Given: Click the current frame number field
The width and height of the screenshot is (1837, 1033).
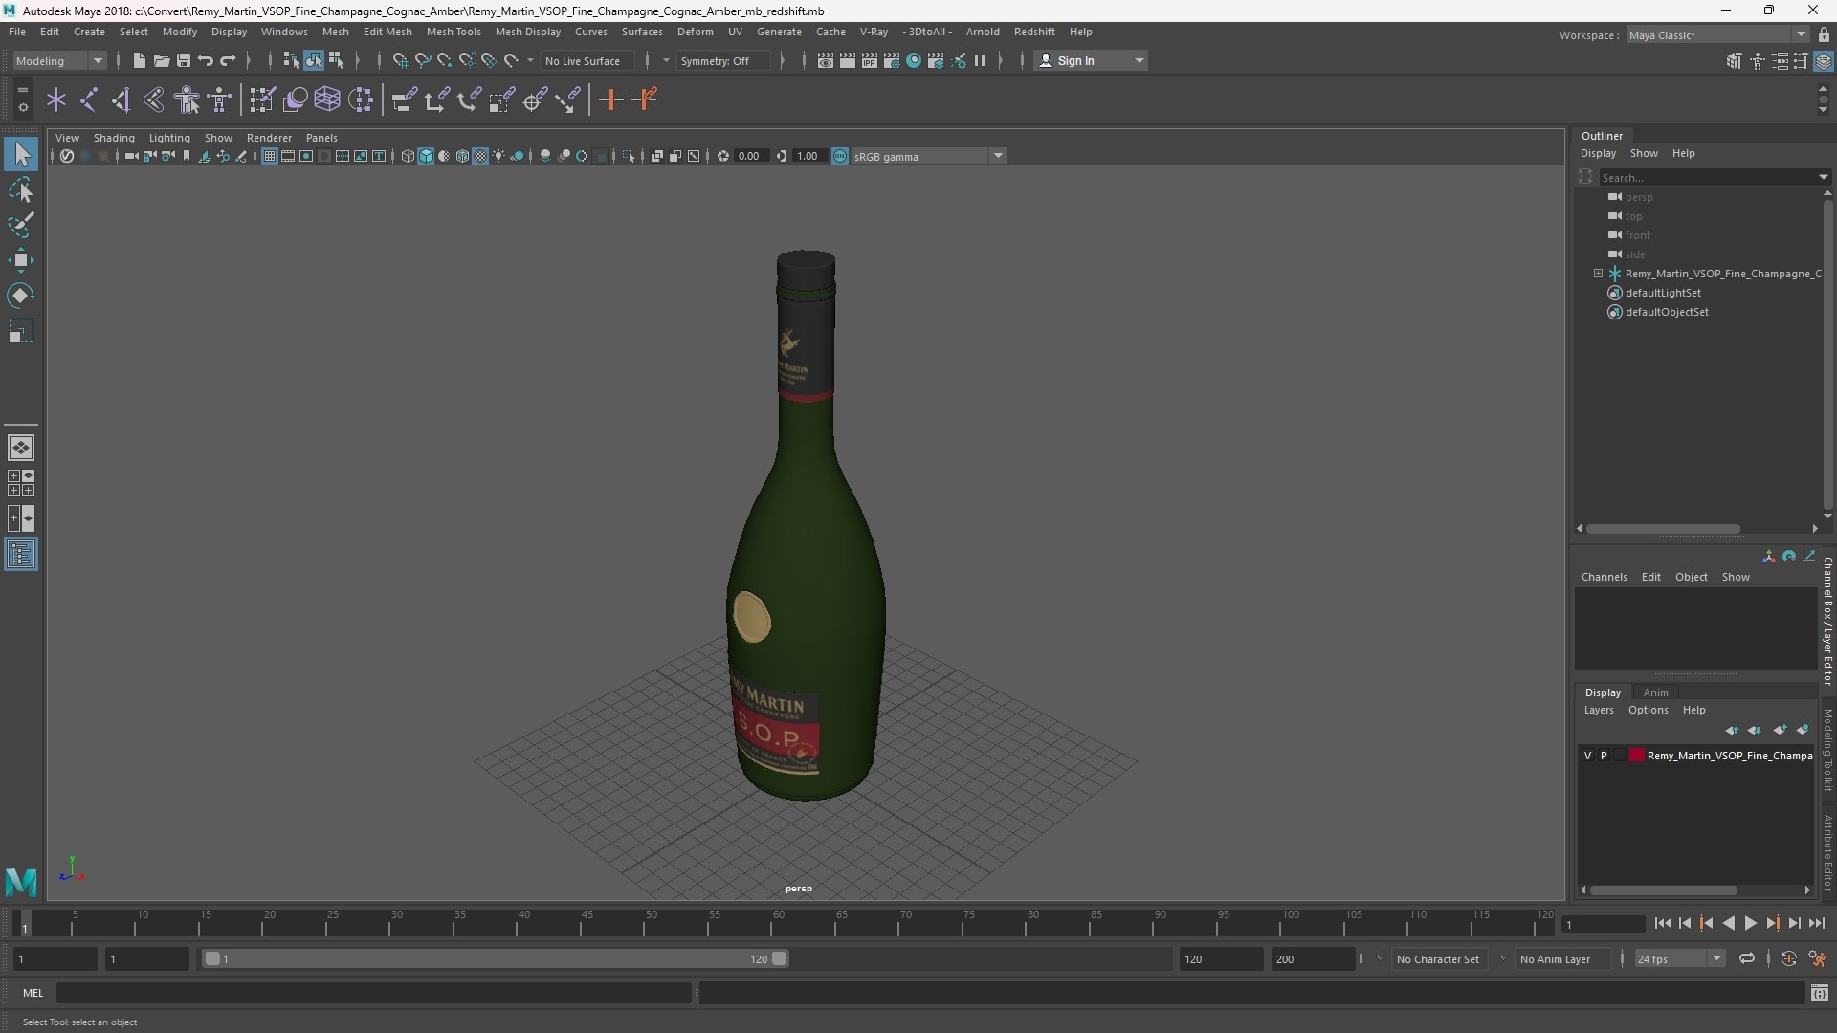Looking at the screenshot, I should click(x=1603, y=924).
